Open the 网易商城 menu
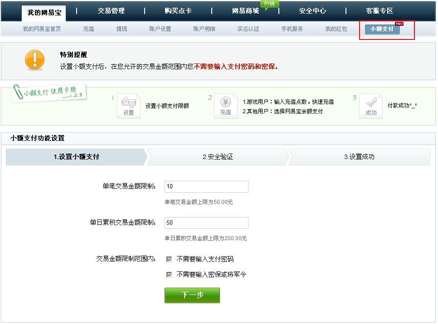The width and height of the screenshot is (438, 324). tap(245, 11)
